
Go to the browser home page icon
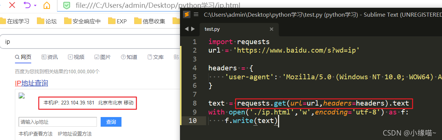coord(47,5)
